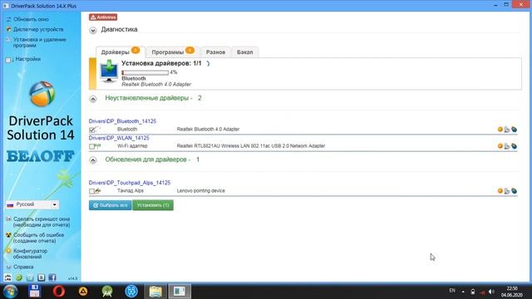The height and width of the screenshot is (299, 532).
Task: Click the globe icon in Wi-Fi адаптер row
Action: [x=514, y=146]
